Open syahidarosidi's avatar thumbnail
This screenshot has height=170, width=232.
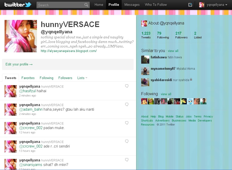point(145,82)
